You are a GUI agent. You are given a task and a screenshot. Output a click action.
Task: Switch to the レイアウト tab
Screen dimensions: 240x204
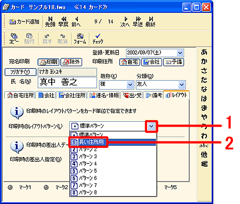click(176, 95)
